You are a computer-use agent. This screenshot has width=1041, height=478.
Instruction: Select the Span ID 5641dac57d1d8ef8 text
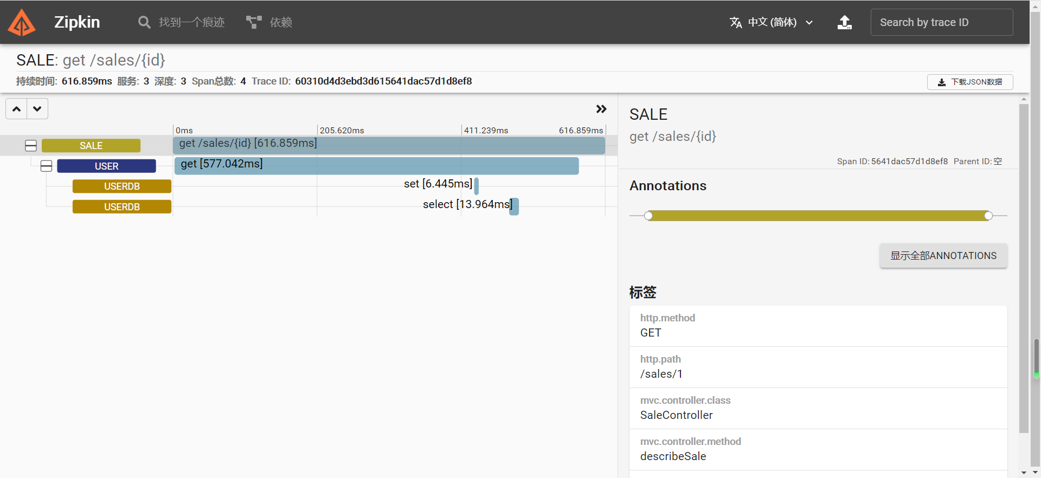pos(909,162)
